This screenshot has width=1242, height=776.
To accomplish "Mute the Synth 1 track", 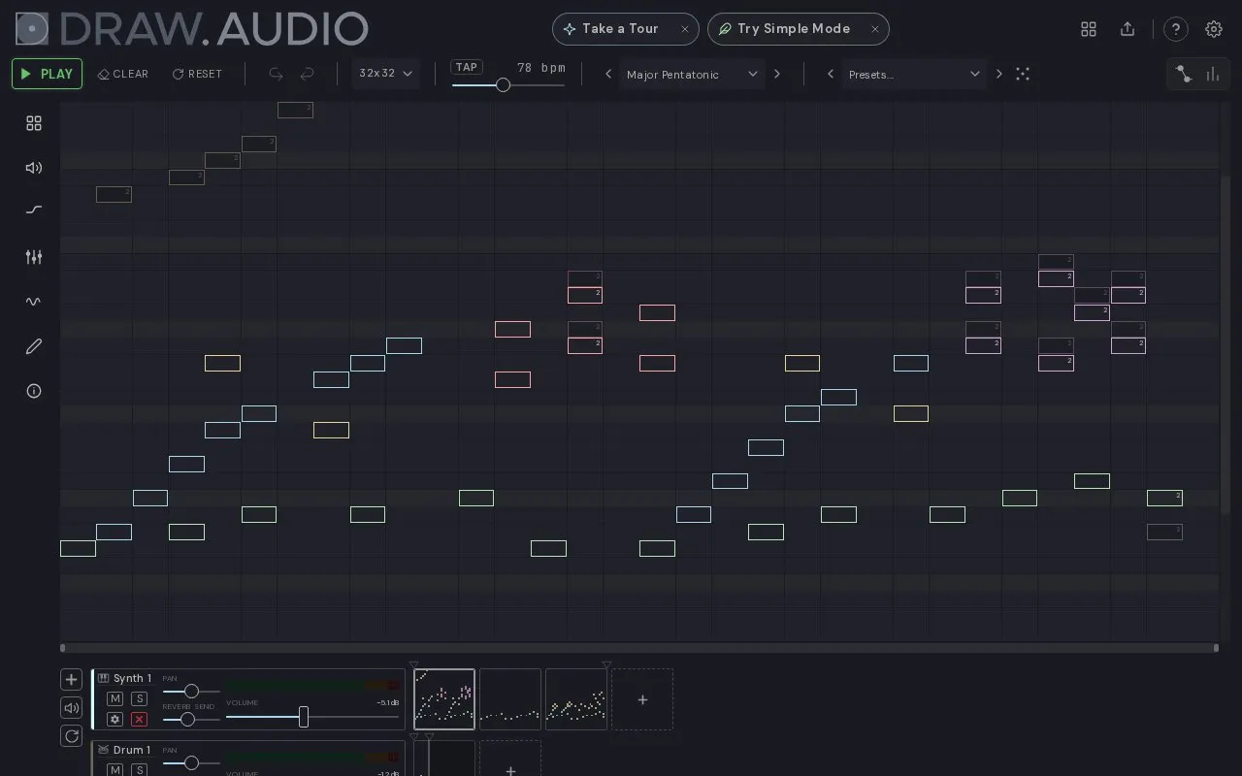I will tap(114, 699).
